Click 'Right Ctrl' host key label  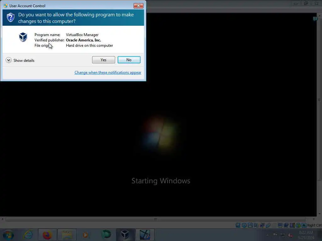314,225
